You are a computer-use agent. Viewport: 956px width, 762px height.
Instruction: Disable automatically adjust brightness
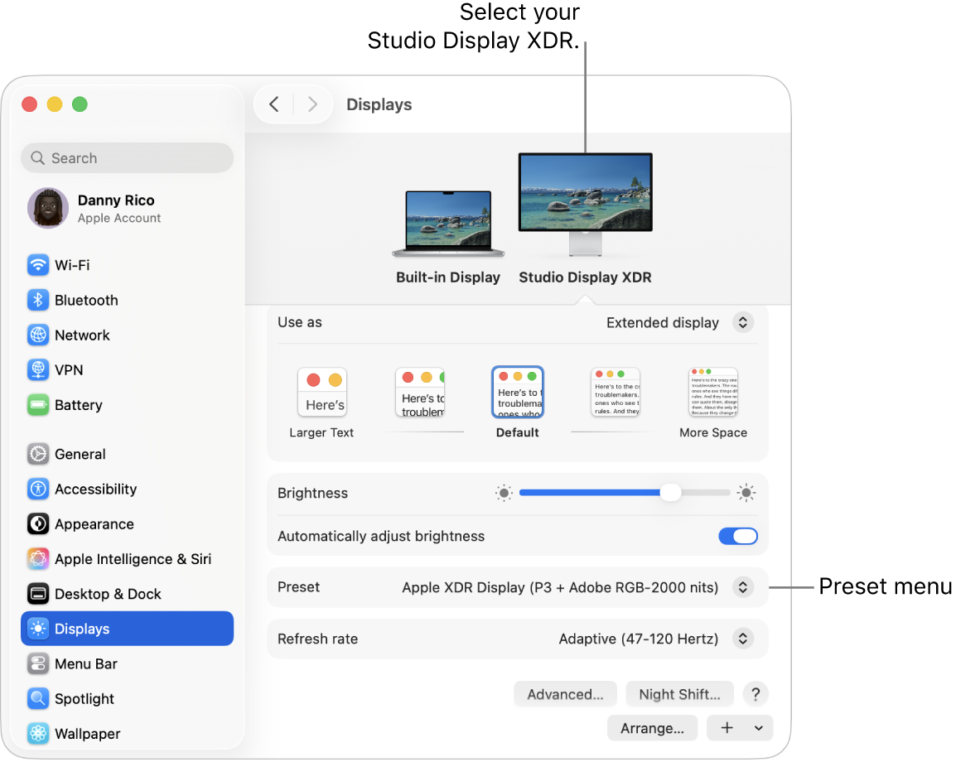[x=737, y=536]
